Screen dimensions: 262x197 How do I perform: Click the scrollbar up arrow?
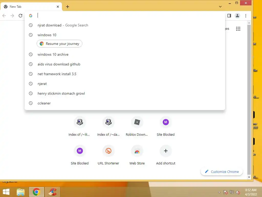249,23
